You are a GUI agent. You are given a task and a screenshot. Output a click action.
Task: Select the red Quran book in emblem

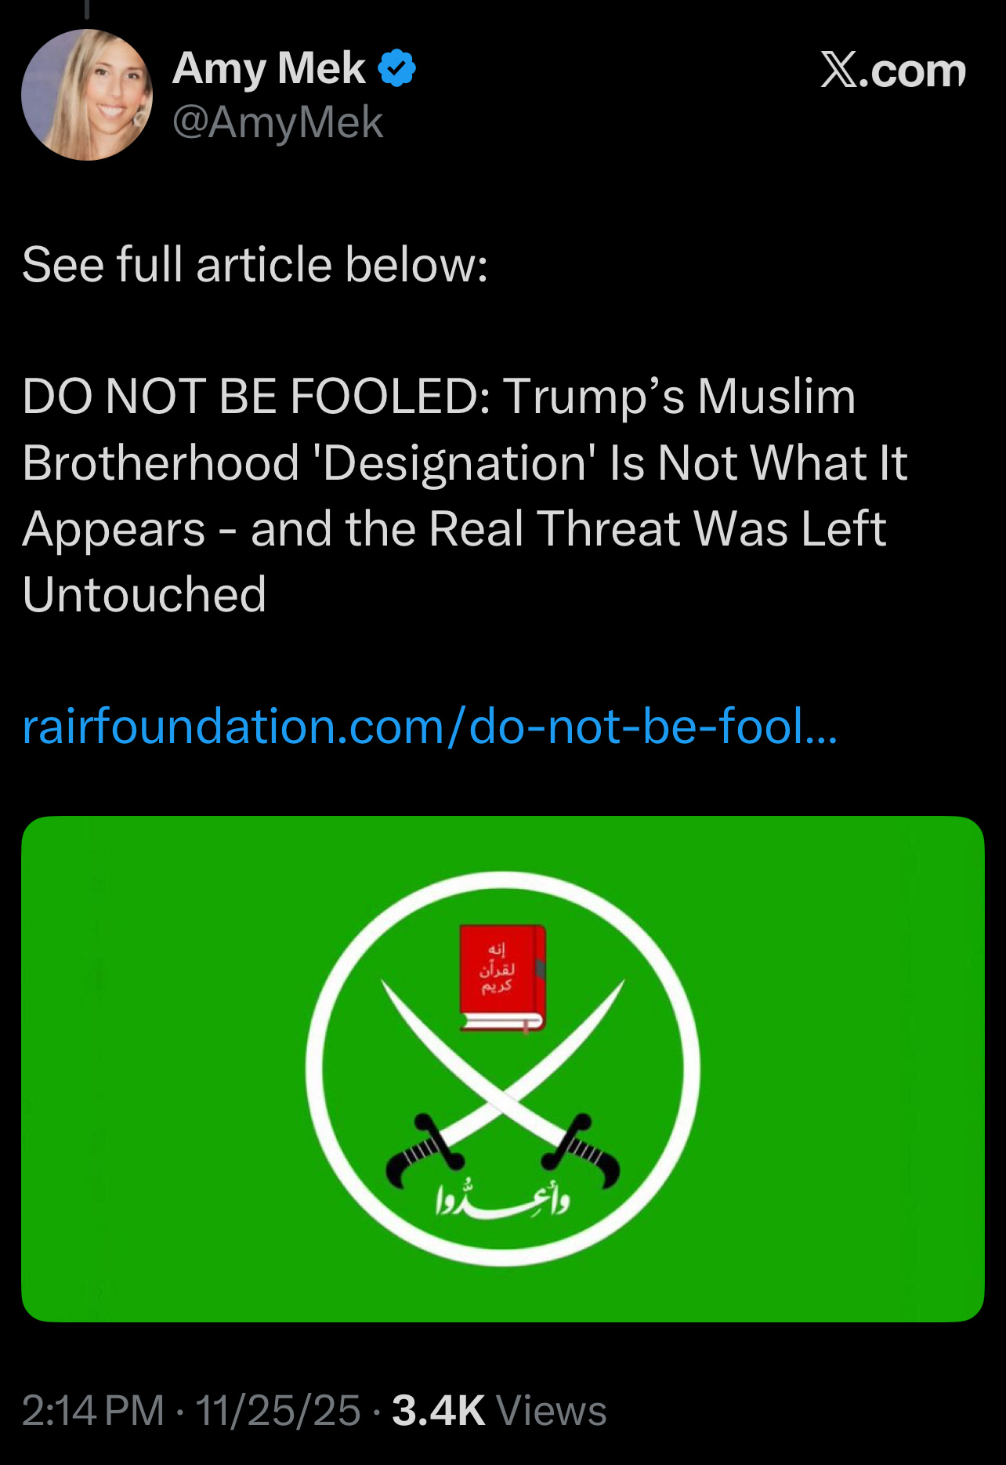502,978
